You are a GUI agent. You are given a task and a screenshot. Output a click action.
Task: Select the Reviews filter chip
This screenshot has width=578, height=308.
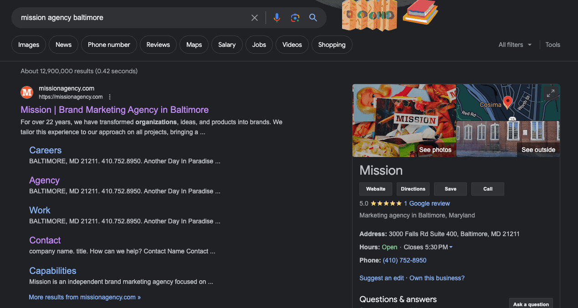click(x=158, y=45)
